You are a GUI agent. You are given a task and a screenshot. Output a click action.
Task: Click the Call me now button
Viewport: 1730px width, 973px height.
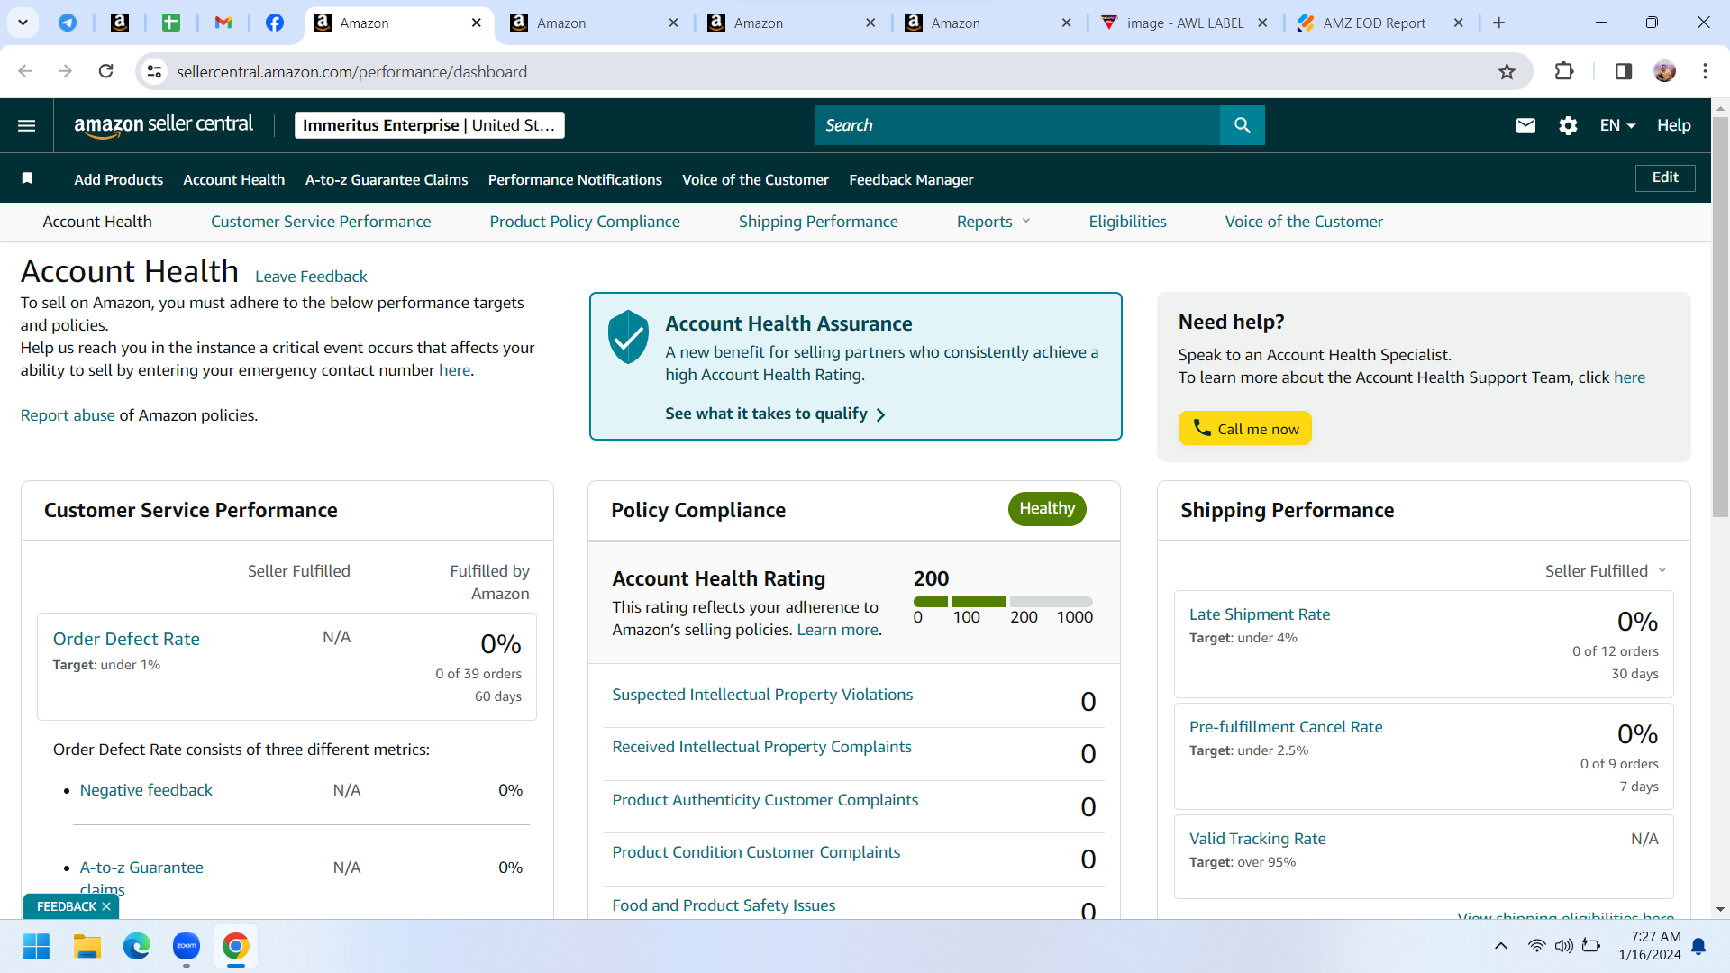[x=1245, y=429]
